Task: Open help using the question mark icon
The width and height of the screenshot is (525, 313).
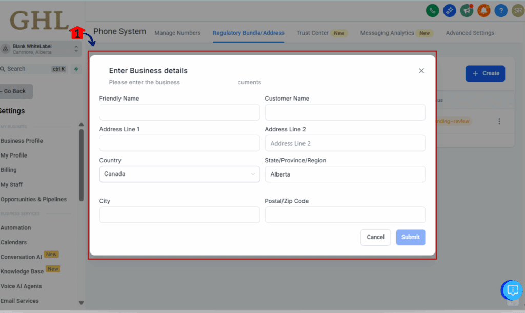Action: click(x=500, y=10)
